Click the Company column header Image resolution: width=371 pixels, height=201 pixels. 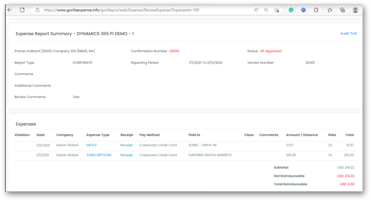click(x=65, y=135)
